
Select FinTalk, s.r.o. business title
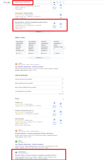pos(19,102)
